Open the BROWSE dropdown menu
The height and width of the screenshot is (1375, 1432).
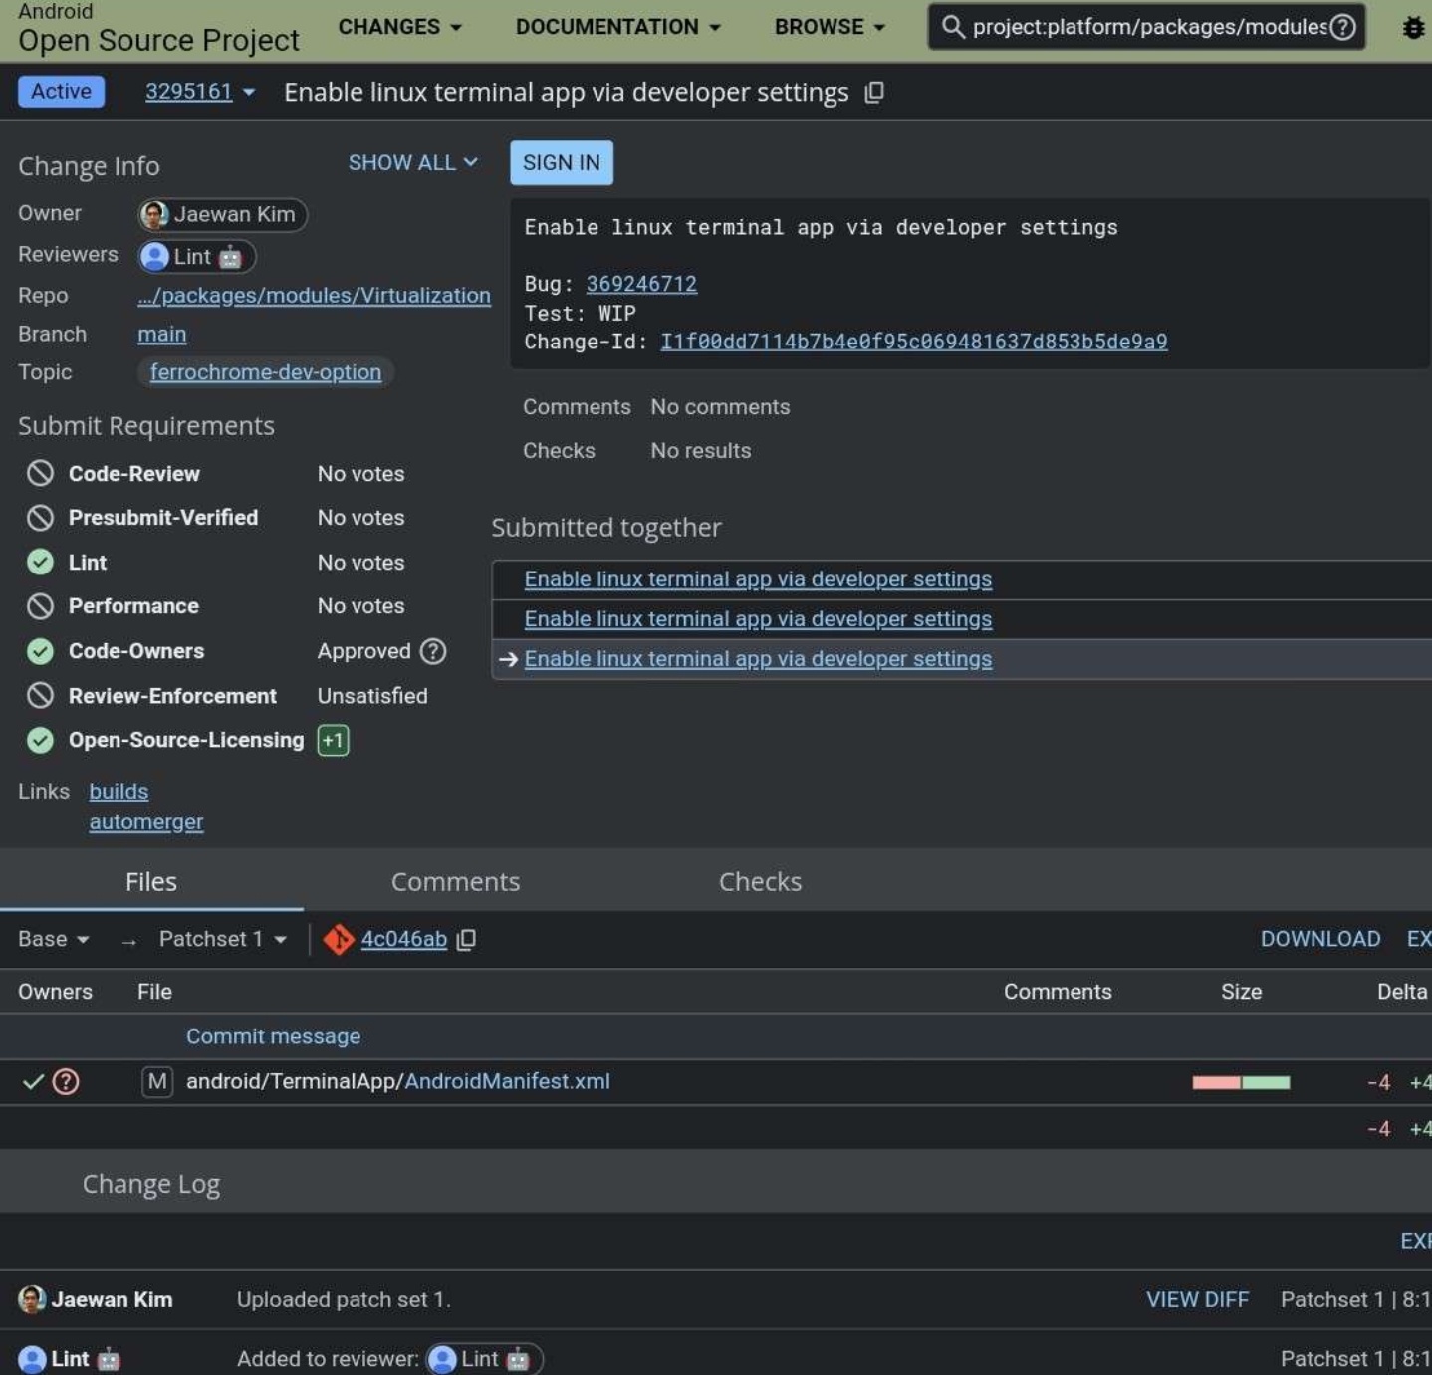(x=830, y=27)
